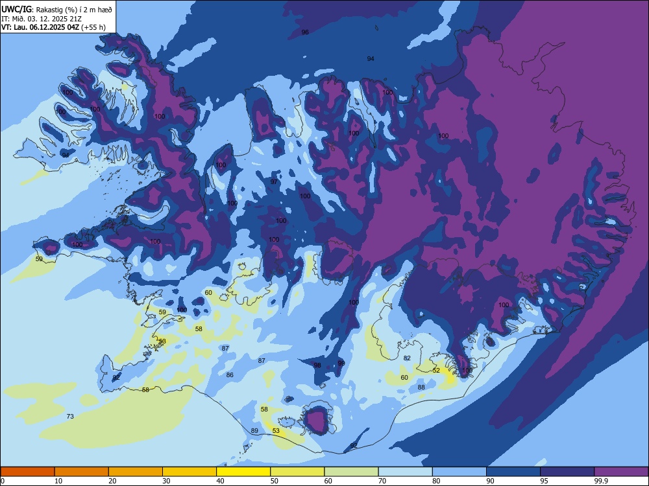Click the 0–10 dark orange legend swatch
The height and width of the screenshot is (486, 649).
27,472
